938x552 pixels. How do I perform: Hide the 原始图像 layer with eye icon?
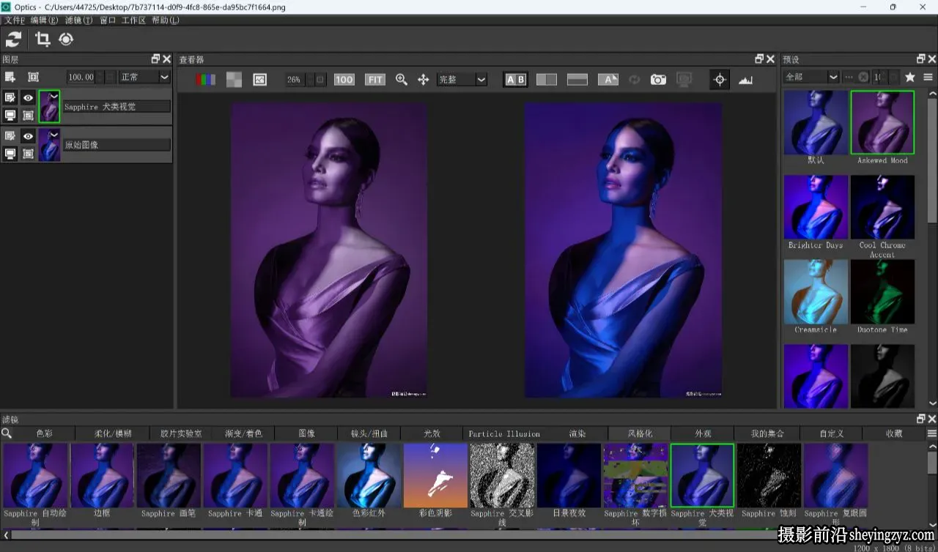(28, 136)
